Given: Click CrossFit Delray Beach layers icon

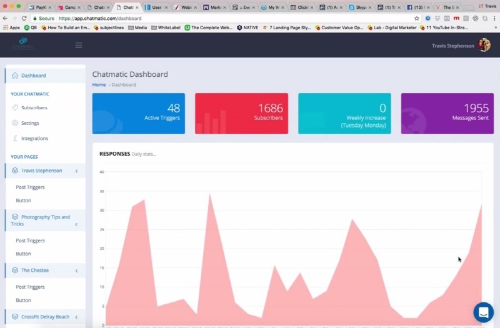Looking at the screenshot, I should 15,317.
